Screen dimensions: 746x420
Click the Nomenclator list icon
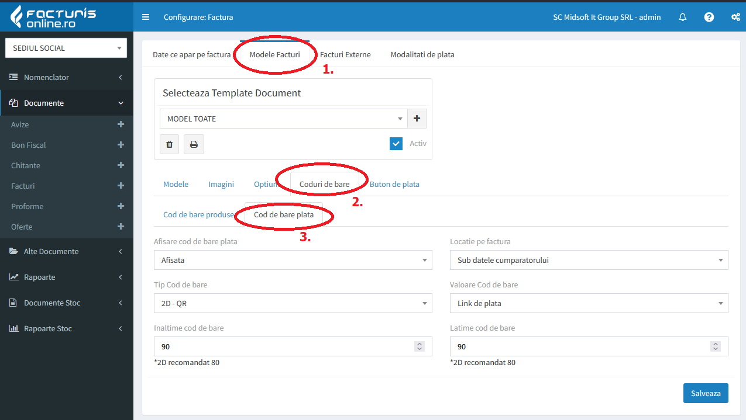(13, 77)
